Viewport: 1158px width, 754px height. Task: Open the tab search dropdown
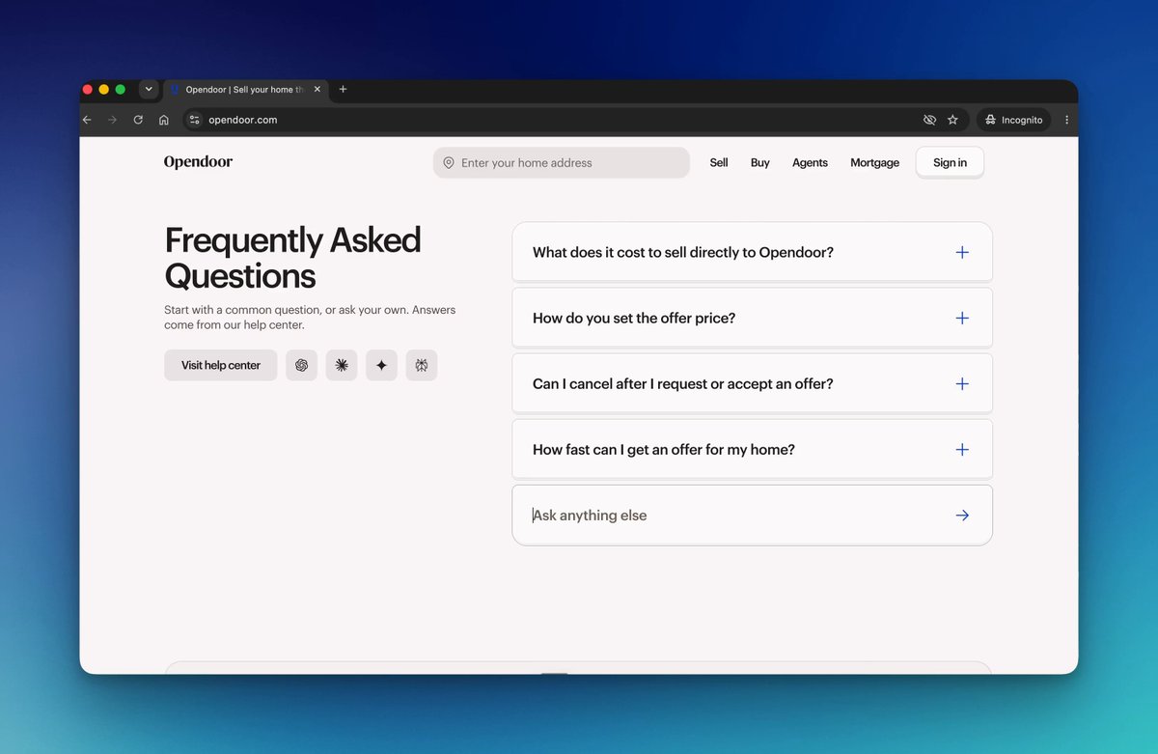[149, 89]
